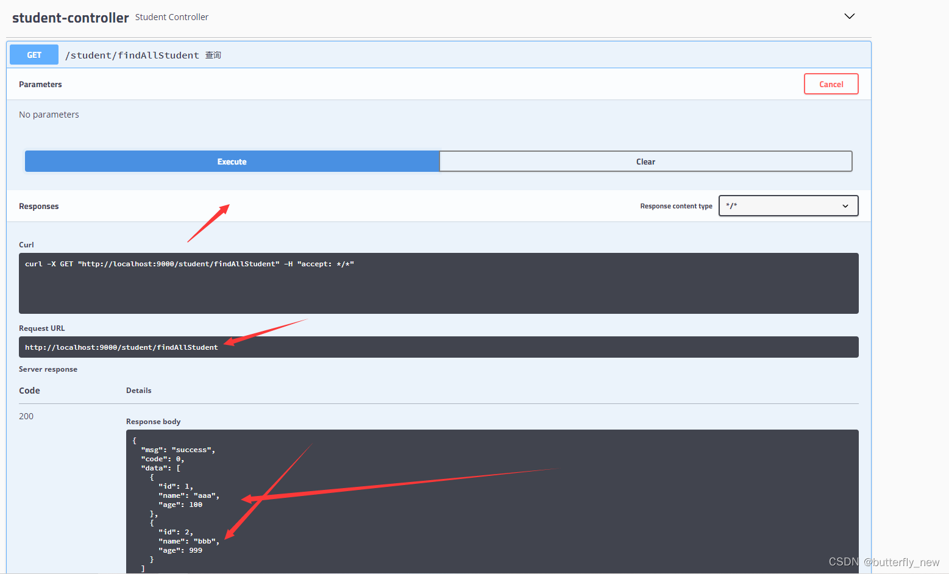Screen dimensions: 949x574
Task: Execute the findAllStudent request
Action: pos(232,161)
